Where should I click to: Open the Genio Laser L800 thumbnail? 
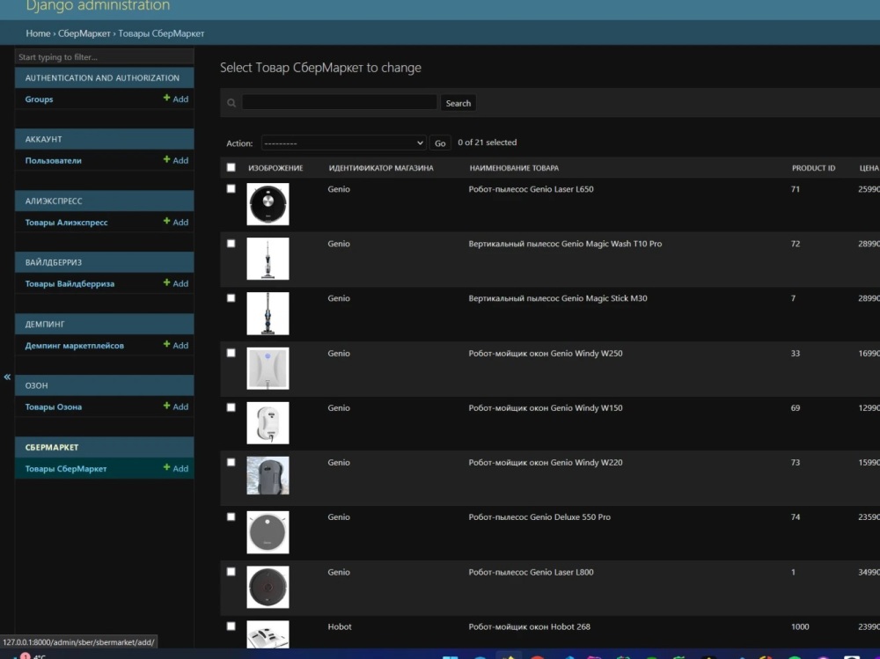pos(268,587)
